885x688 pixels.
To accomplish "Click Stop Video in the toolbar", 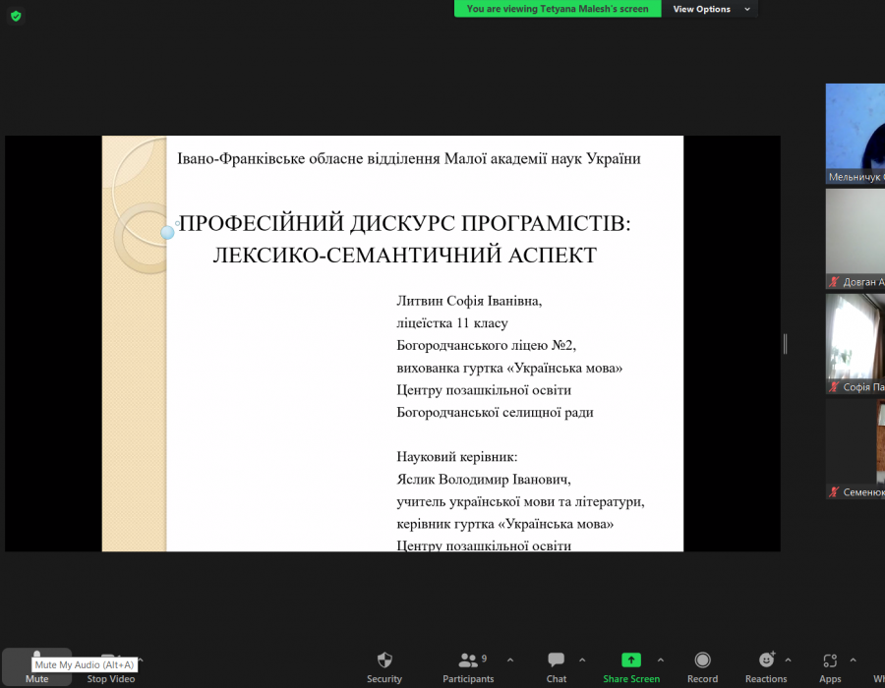I will pos(110,666).
